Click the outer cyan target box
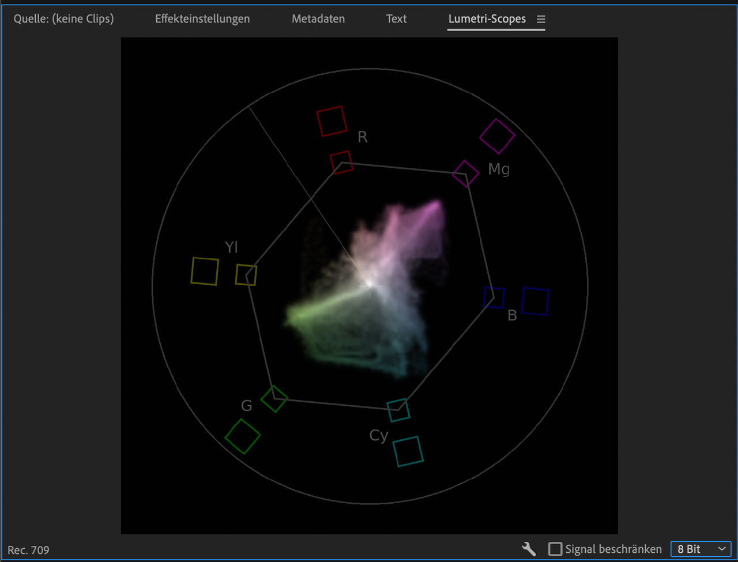Screen dimensions: 738x562 [408, 451]
